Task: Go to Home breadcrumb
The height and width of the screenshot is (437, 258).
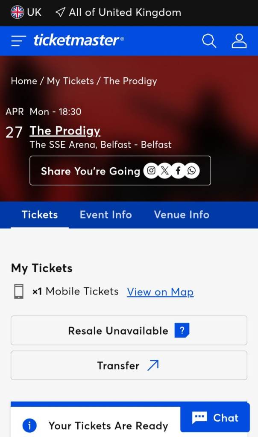Action: tap(23, 81)
